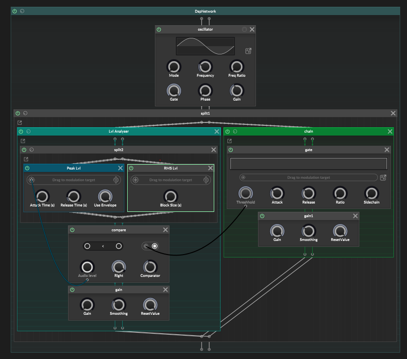Click gate modulation drag source icon
This screenshot has height=359, width=407.
pyautogui.click(x=243, y=177)
